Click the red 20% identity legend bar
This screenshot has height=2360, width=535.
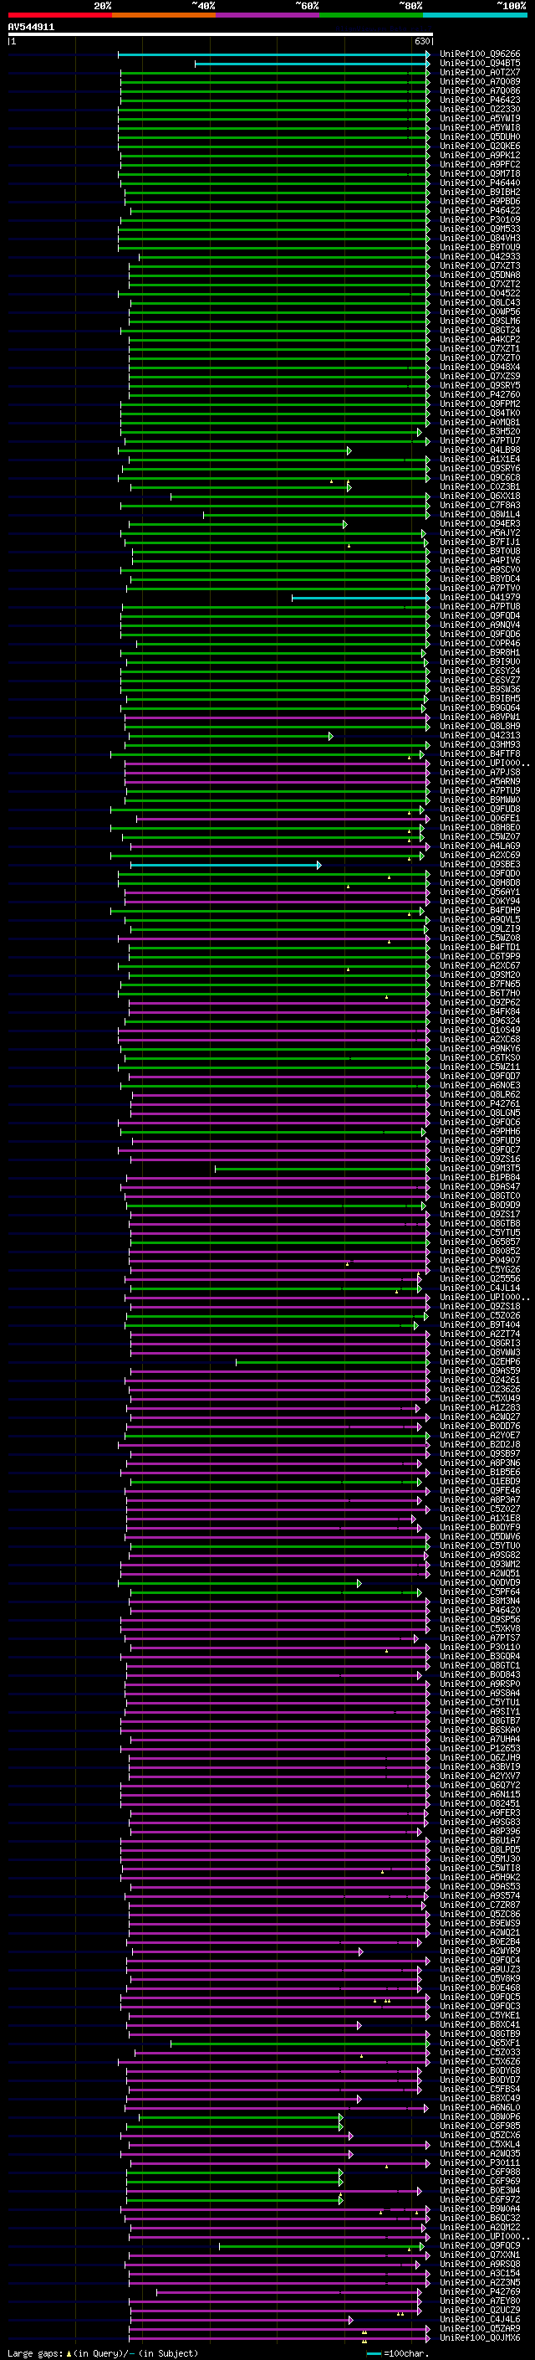click(x=59, y=15)
